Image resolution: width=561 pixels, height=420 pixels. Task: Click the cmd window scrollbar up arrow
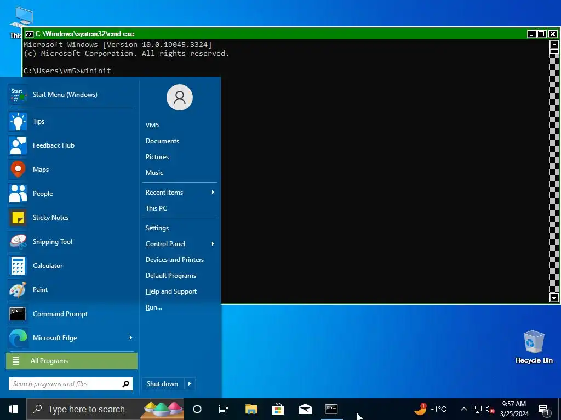point(554,45)
